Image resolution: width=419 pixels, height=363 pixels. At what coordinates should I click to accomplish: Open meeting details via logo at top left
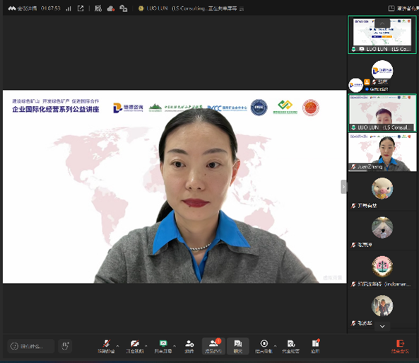tap(22, 8)
